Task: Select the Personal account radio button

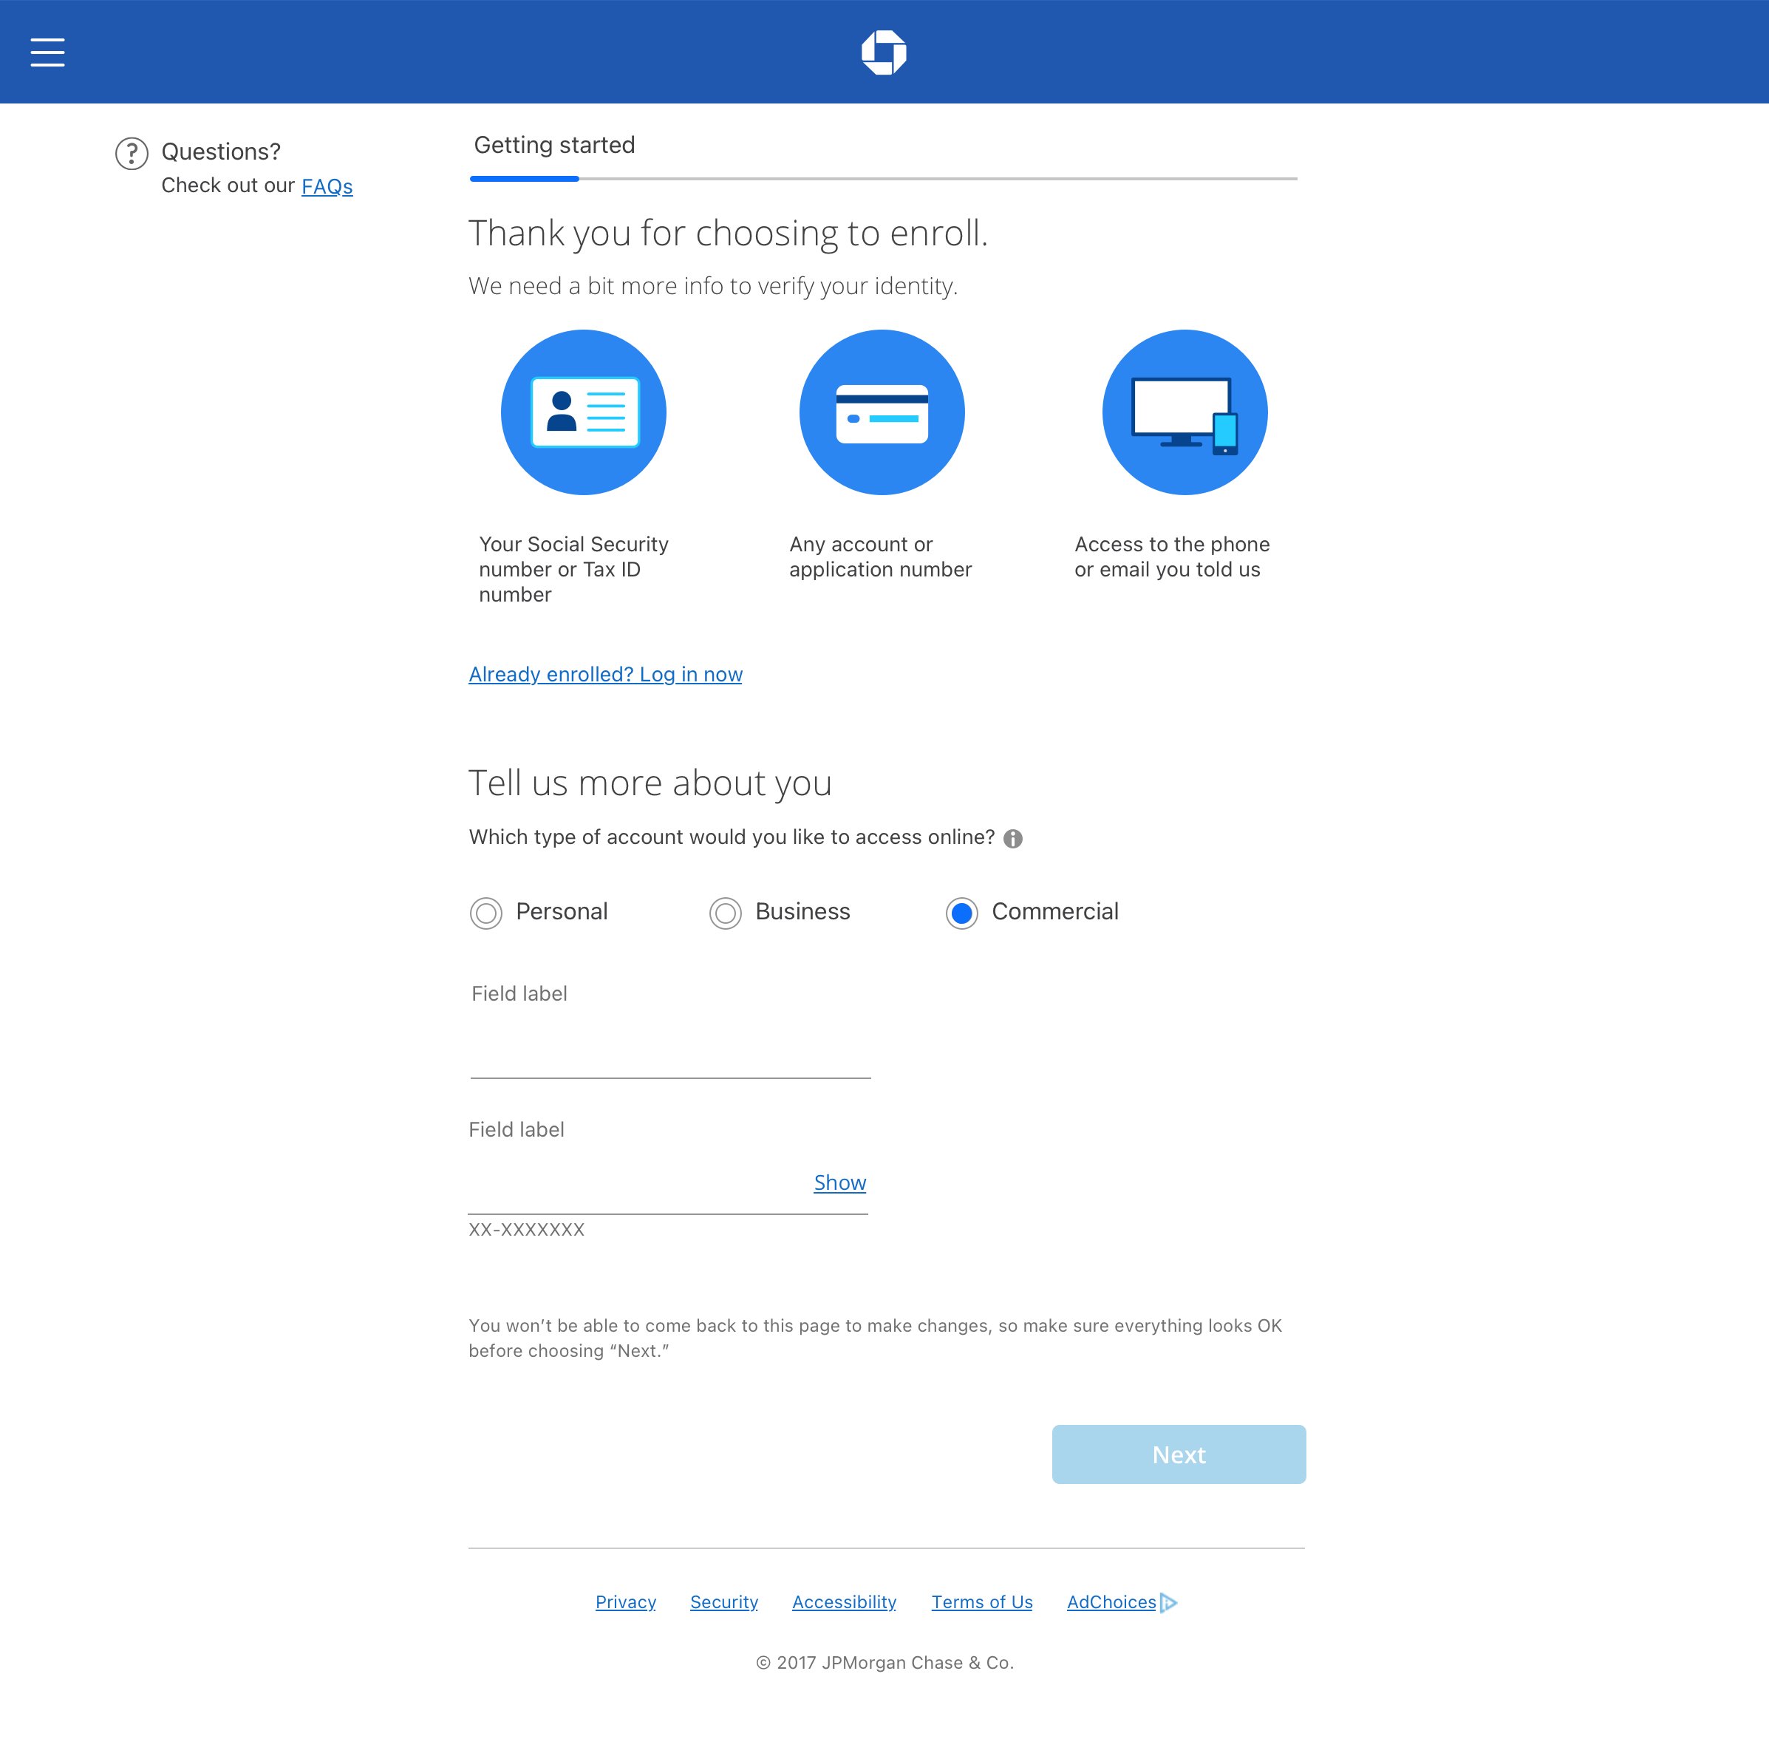Action: point(486,913)
